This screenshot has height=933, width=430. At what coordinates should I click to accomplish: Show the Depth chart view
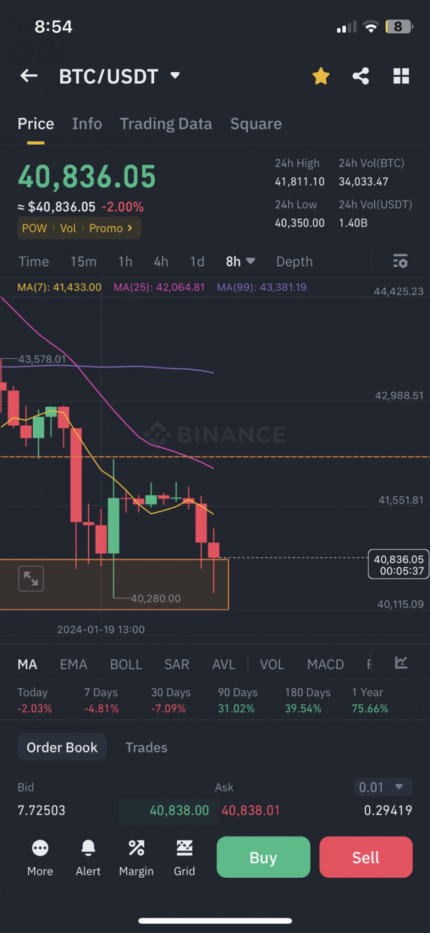pyautogui.click(x=294, y=261)
